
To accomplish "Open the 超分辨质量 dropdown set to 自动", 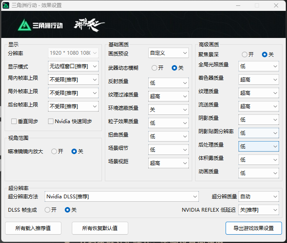I will (259, 197).
